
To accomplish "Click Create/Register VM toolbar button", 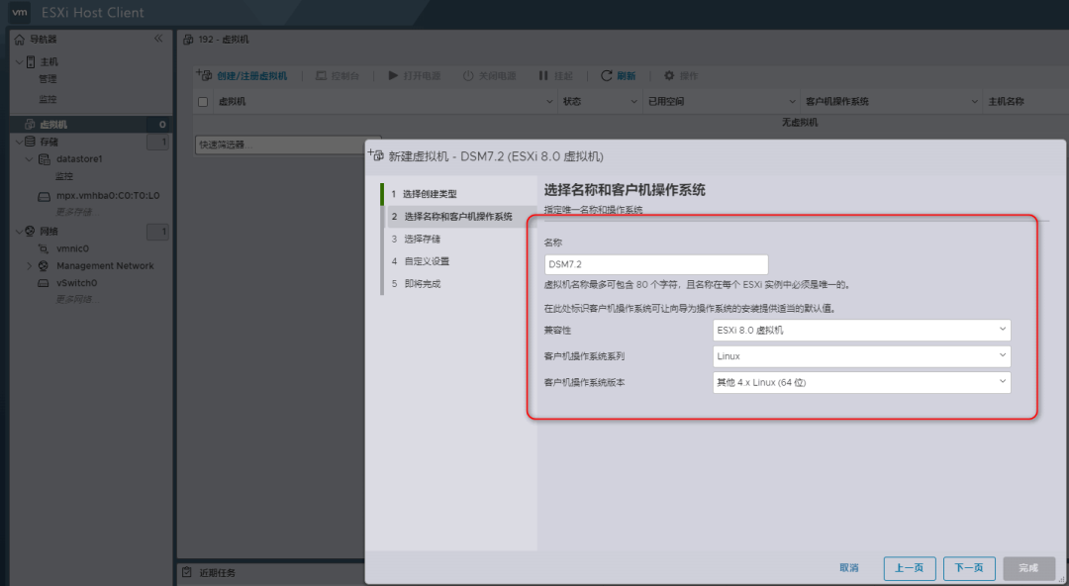I will 243,75.
